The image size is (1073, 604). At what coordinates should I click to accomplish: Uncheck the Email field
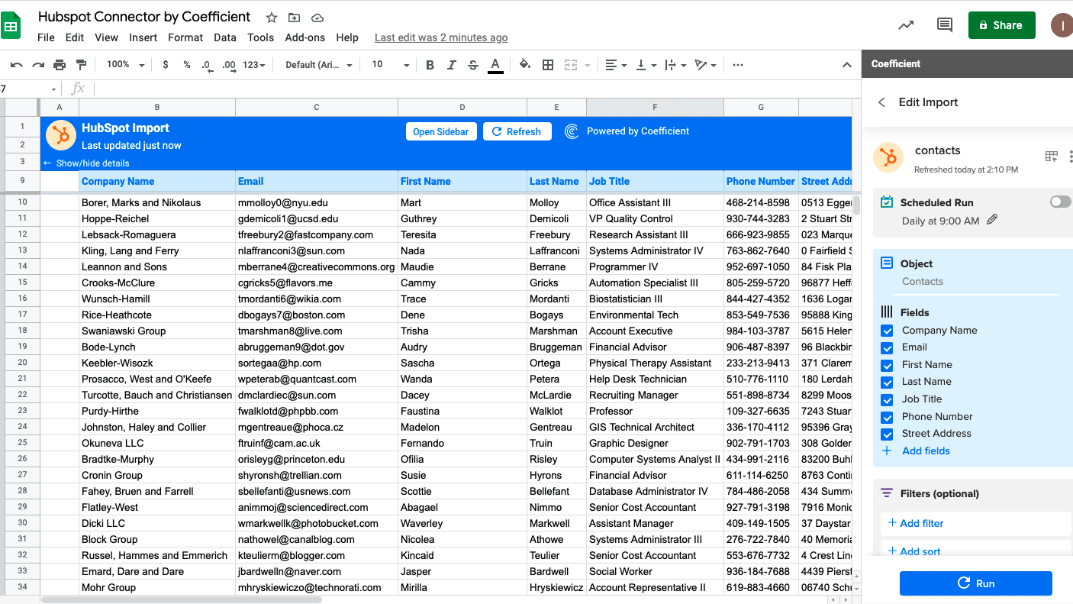coord(887,347)
